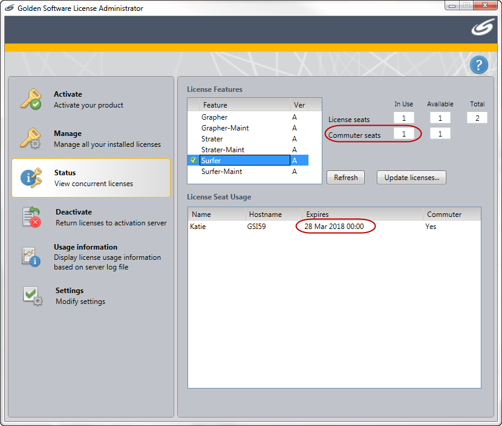
Task: Click the Commuter value Yes
Action: tap(431, 227)
